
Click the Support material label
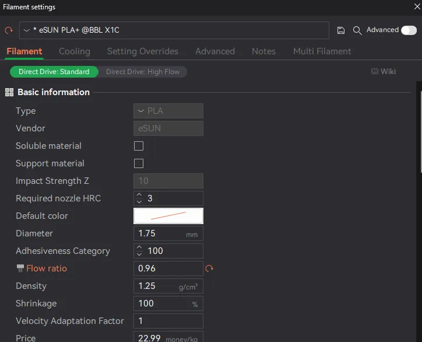coord(50,163)
